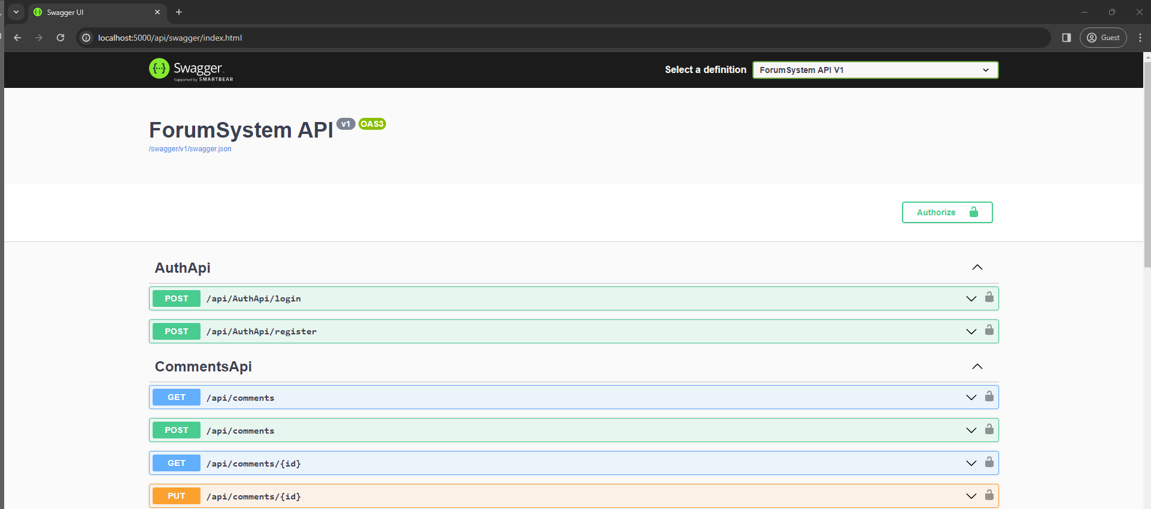Image resolution: width=1151 pixels, height=509 pixels.
Task: Click the OAS3 version badge
Action: point(372,124)
